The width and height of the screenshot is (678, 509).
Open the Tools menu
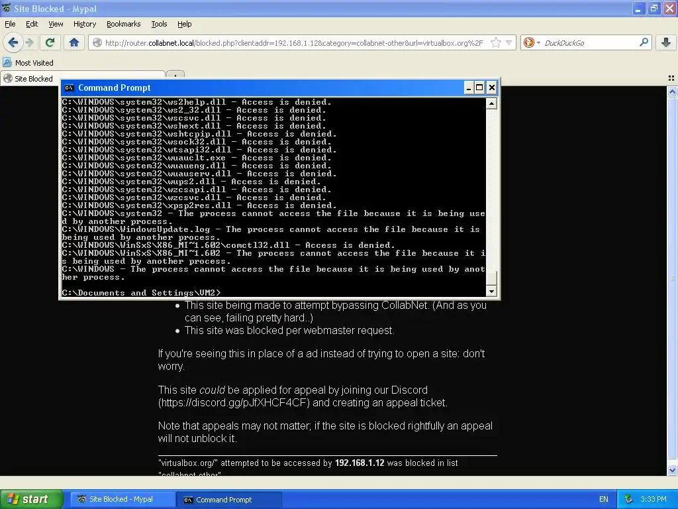tap(159, 24)
